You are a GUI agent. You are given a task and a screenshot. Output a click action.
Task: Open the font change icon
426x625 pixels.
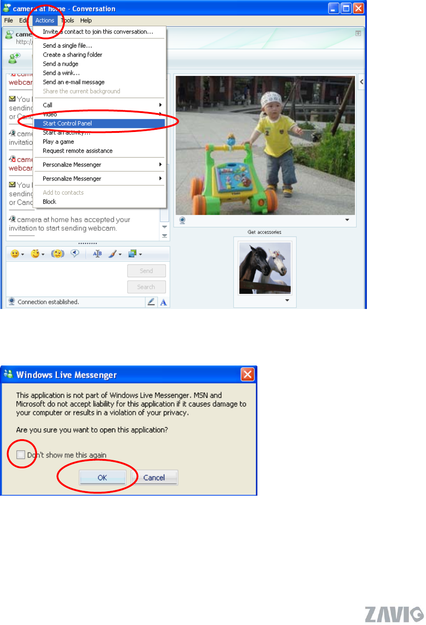click(98, 254)
